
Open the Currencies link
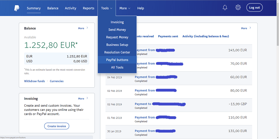coord(56,81)
